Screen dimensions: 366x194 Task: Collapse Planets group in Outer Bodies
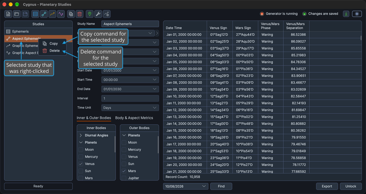pyautogui.click(x=124, y=135)
